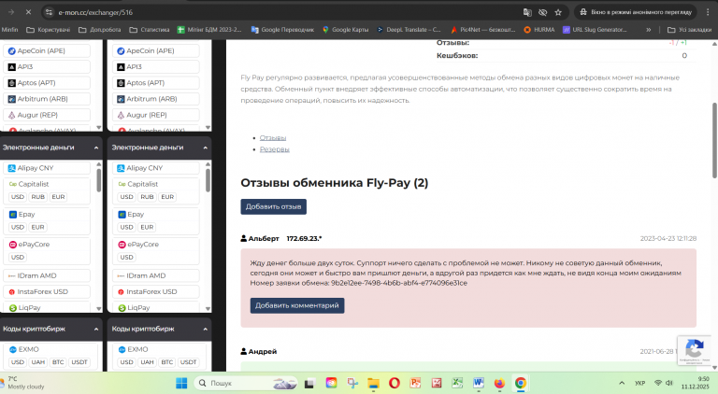718x394 pixels.
Task: Click the crossed-out eye tracking protection icon
Action: click(x=543, y=12)
